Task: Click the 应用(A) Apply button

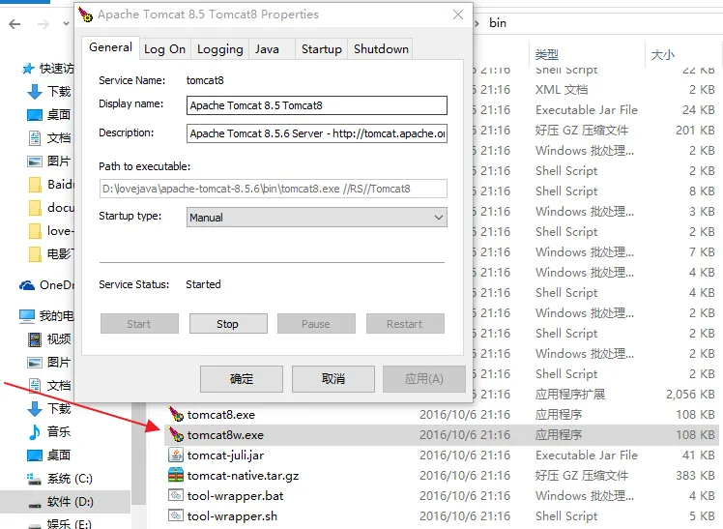Action: point(423,379)
